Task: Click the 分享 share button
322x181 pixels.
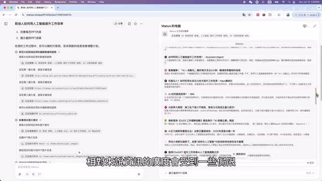Action: click(x=119, y=24)
